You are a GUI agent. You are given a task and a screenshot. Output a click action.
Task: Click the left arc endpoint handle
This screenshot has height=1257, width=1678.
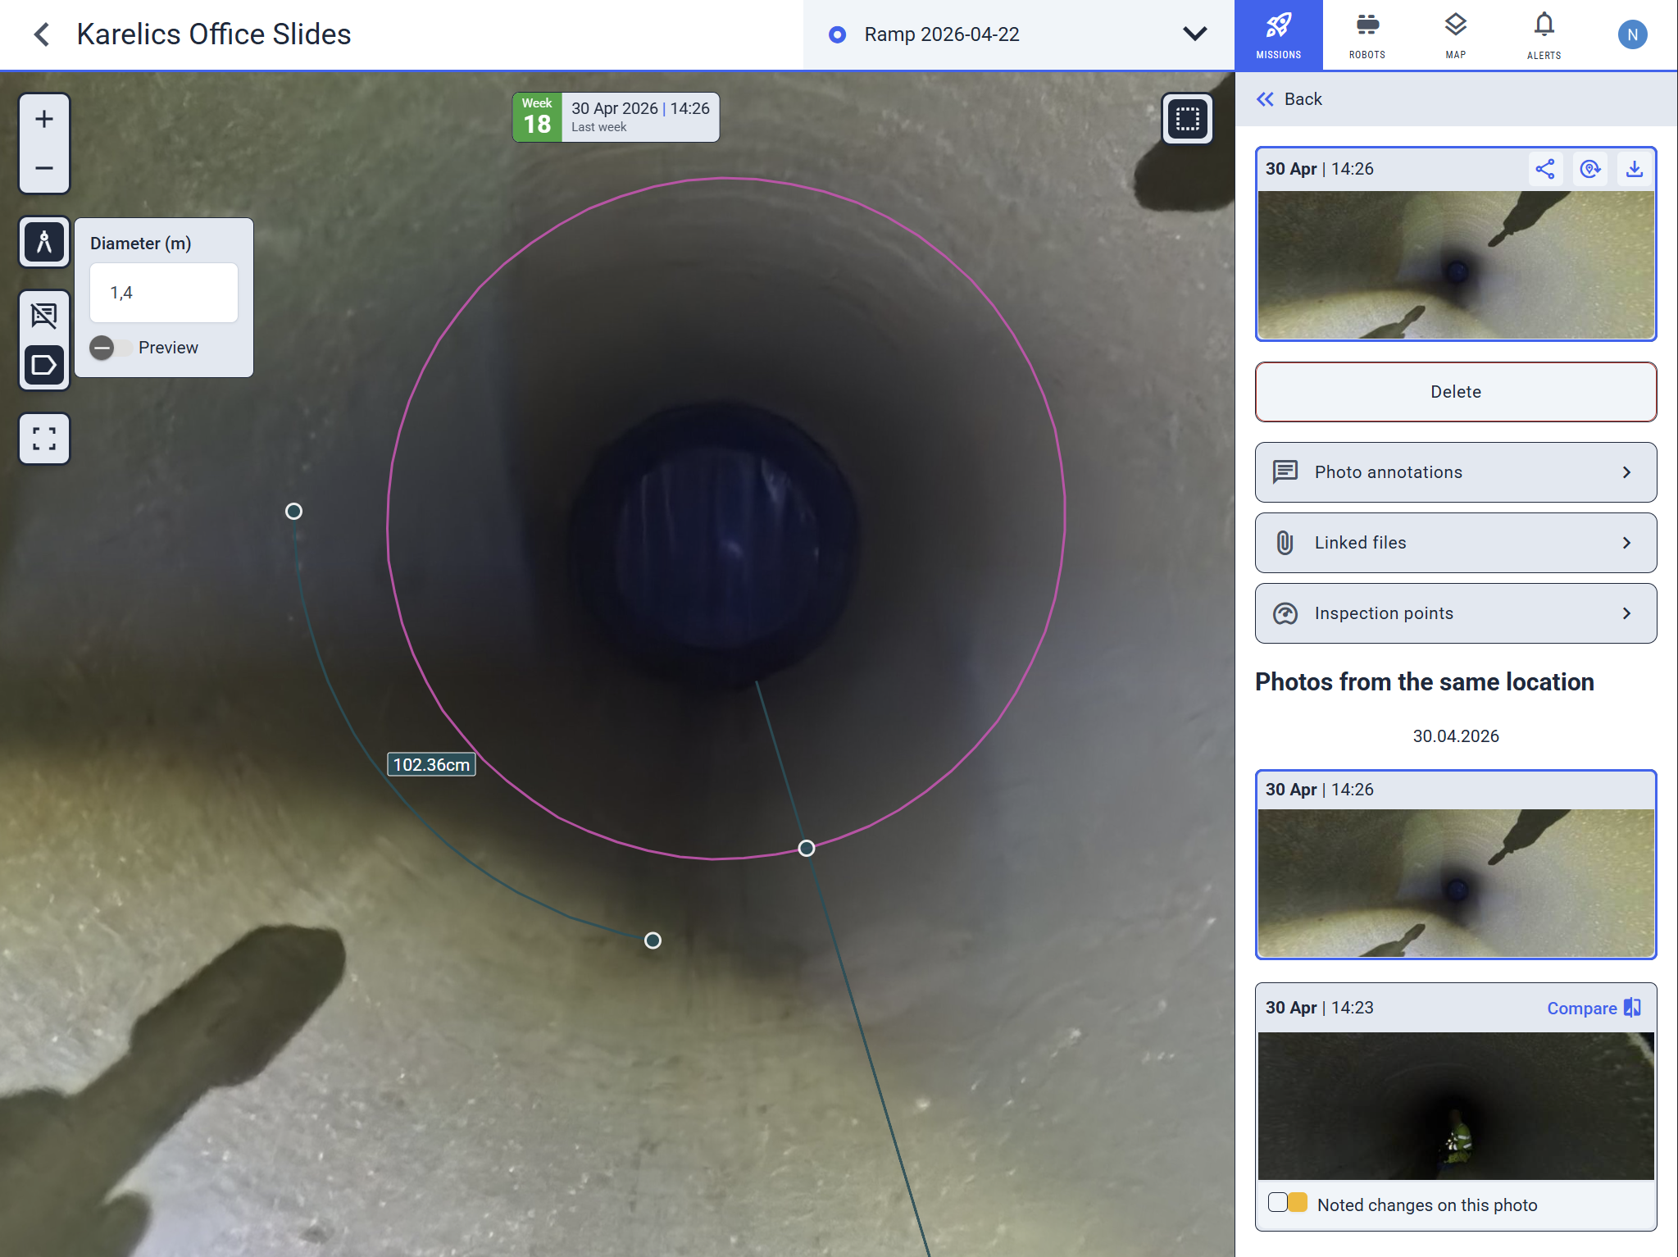[x=293, y=512]
